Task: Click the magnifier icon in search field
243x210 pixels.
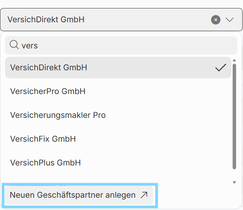Action: tap(14, 45)
